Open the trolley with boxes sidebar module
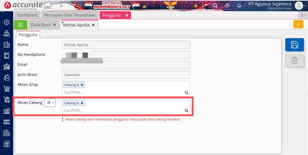This screenshot has width=308, height=155. [x=7, y=100]
